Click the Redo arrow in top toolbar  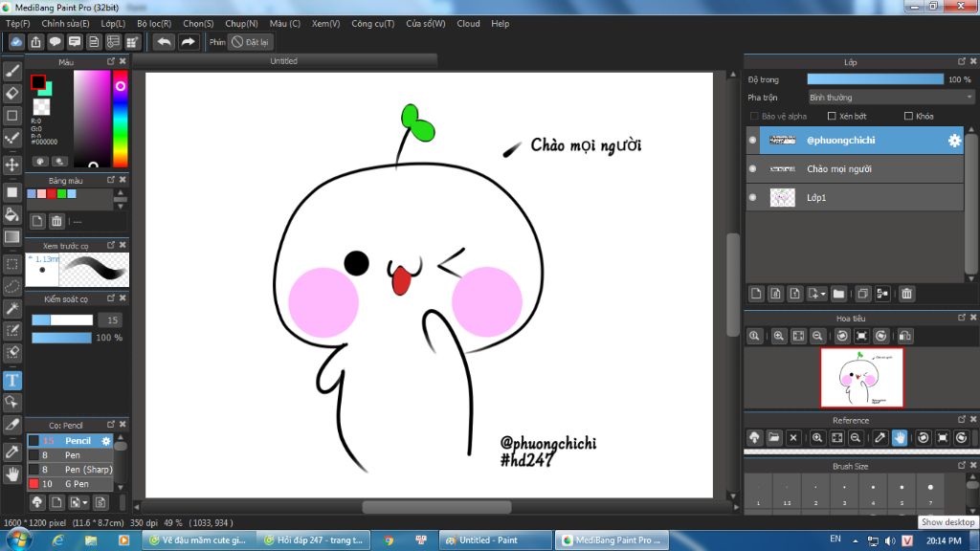click(x=188, y=42)
